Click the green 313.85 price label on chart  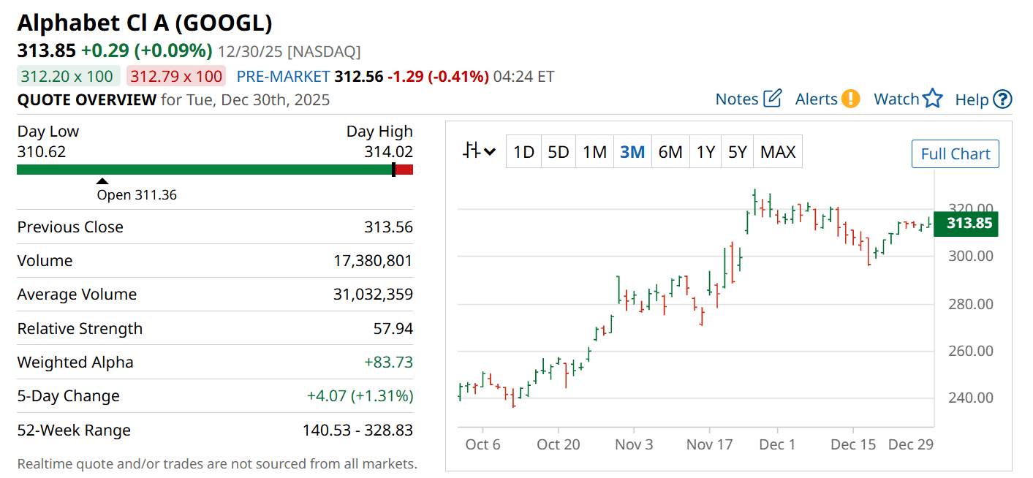pos(969,224)
